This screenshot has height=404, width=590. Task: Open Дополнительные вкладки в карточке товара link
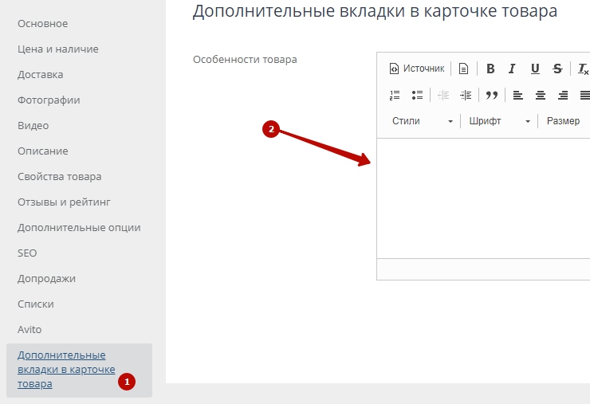[x=66, y=369]
